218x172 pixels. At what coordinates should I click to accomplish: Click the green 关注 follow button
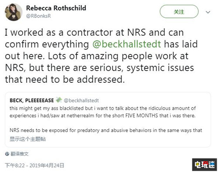tap(179, 12)
